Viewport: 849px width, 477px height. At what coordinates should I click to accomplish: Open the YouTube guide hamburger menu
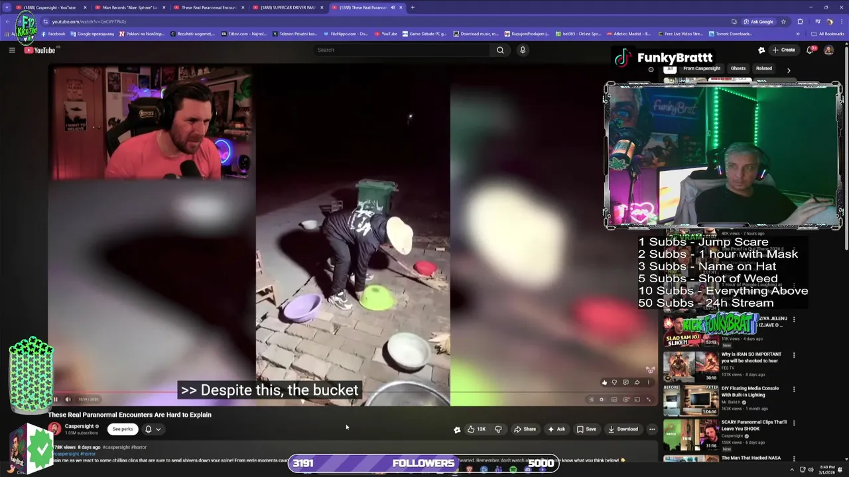12,50
